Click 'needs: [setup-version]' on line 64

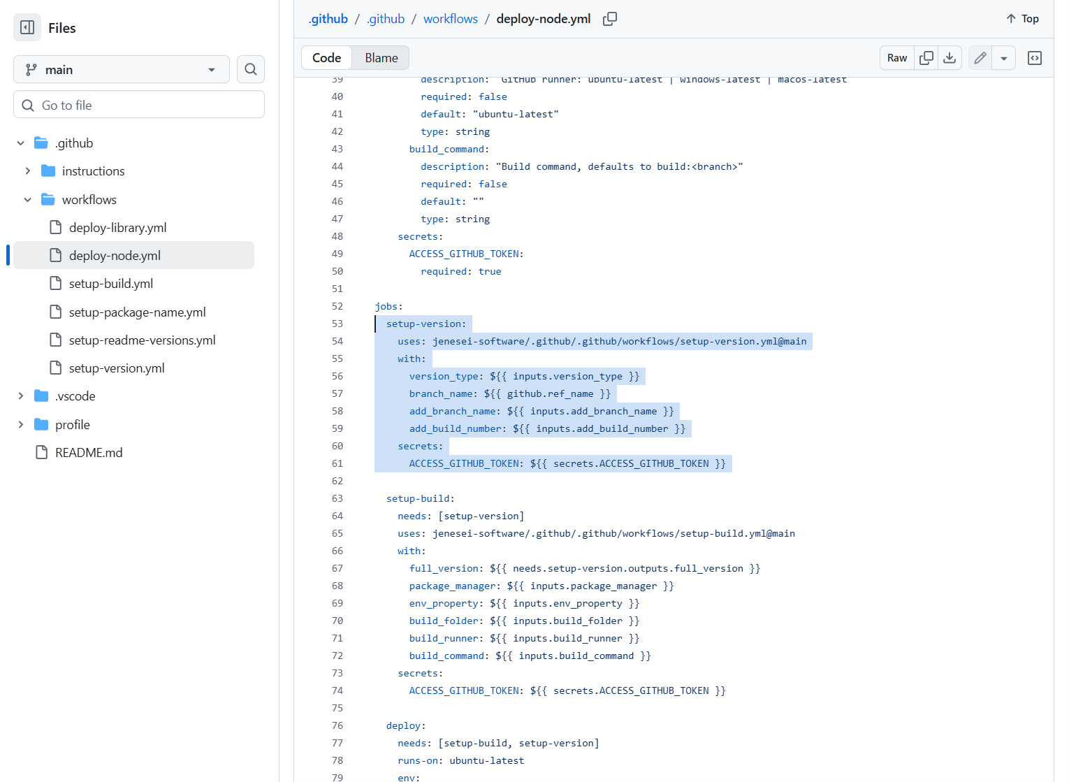tap(461, 516)
